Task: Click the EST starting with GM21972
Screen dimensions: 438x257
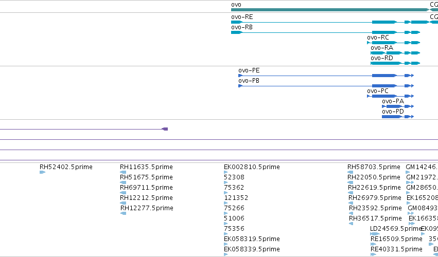Action: point(422,177)
